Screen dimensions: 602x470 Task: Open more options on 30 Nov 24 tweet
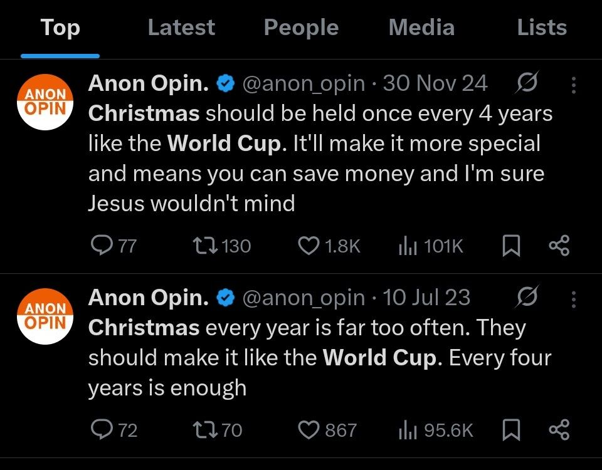pos(573,85)
